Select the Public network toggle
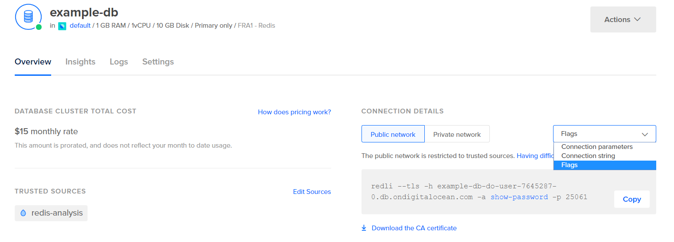This screenshot has height=242, width=674. pos(393,134)
